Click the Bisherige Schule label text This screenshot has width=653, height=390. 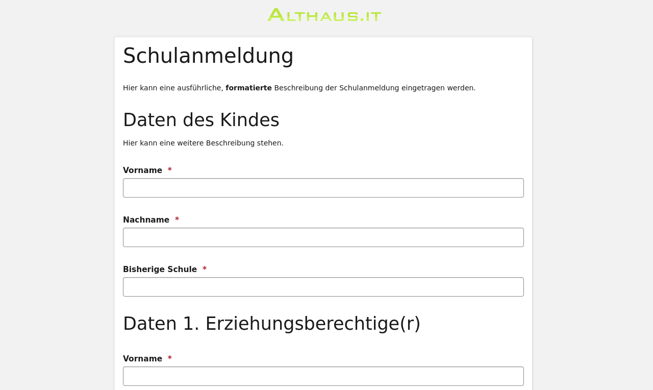point(160,270)
